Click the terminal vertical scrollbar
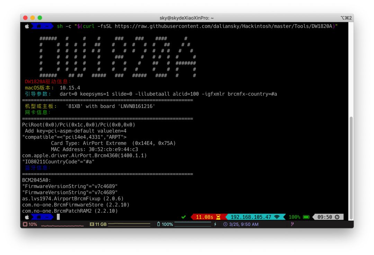The image size is (374, 255). pyautogui.click(x=351, y=168)
